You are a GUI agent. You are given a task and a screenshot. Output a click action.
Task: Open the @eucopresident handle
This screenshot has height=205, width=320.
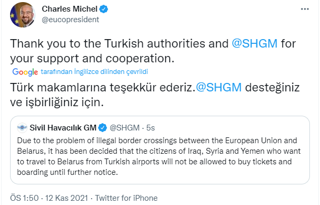click(x=70, y=20)
